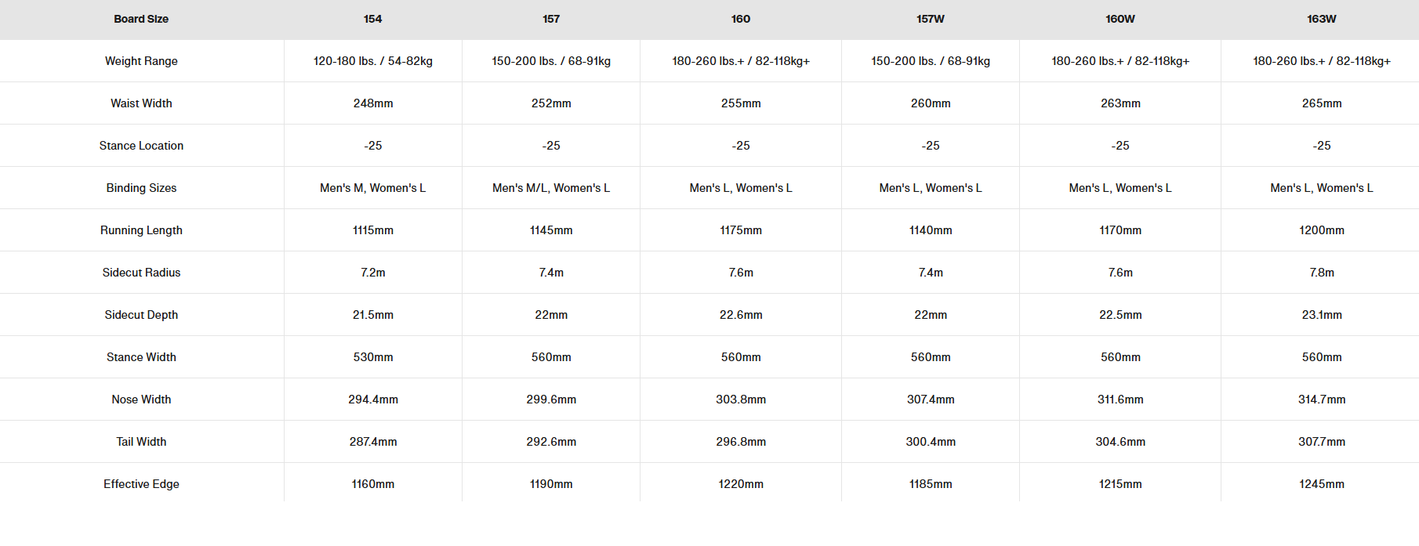Click the 1245mm effective edge value

[1321, 484]
